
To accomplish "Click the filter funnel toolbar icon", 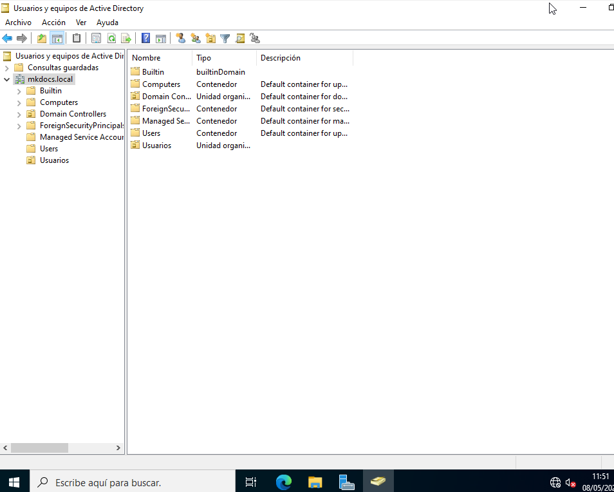I will tap(225, 38).
